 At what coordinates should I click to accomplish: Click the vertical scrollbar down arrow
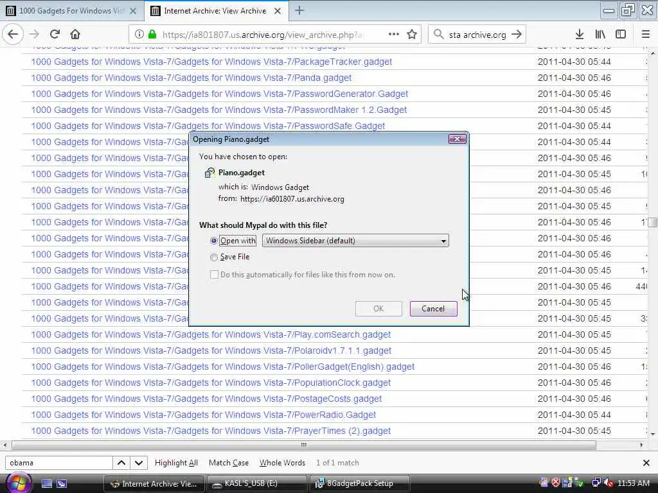tap(653, 435)
